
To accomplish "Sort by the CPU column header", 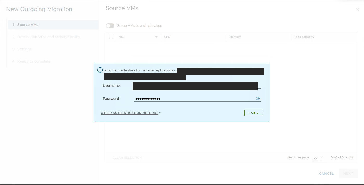I will 167,37.
